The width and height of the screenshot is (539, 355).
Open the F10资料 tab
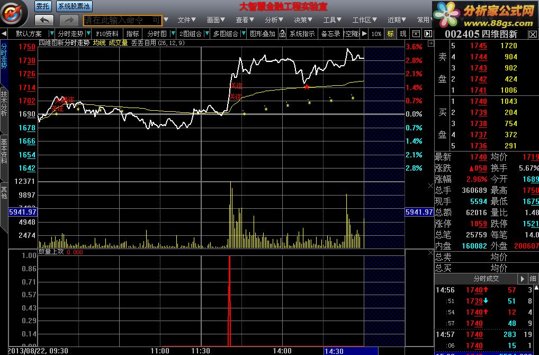(x=107, y=34)
